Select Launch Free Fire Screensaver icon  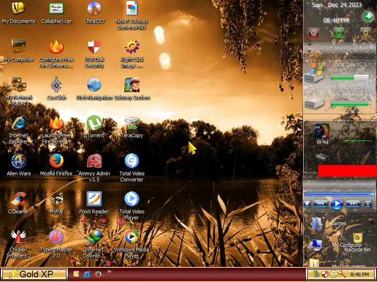[56, 130]
